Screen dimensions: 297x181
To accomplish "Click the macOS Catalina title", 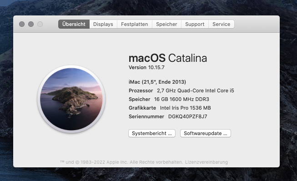I will pyautogui.click(x=168, y=58).
